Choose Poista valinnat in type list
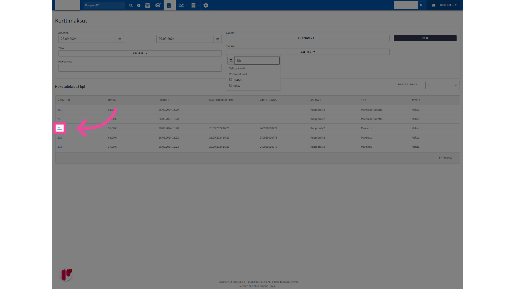 [238, 74]
